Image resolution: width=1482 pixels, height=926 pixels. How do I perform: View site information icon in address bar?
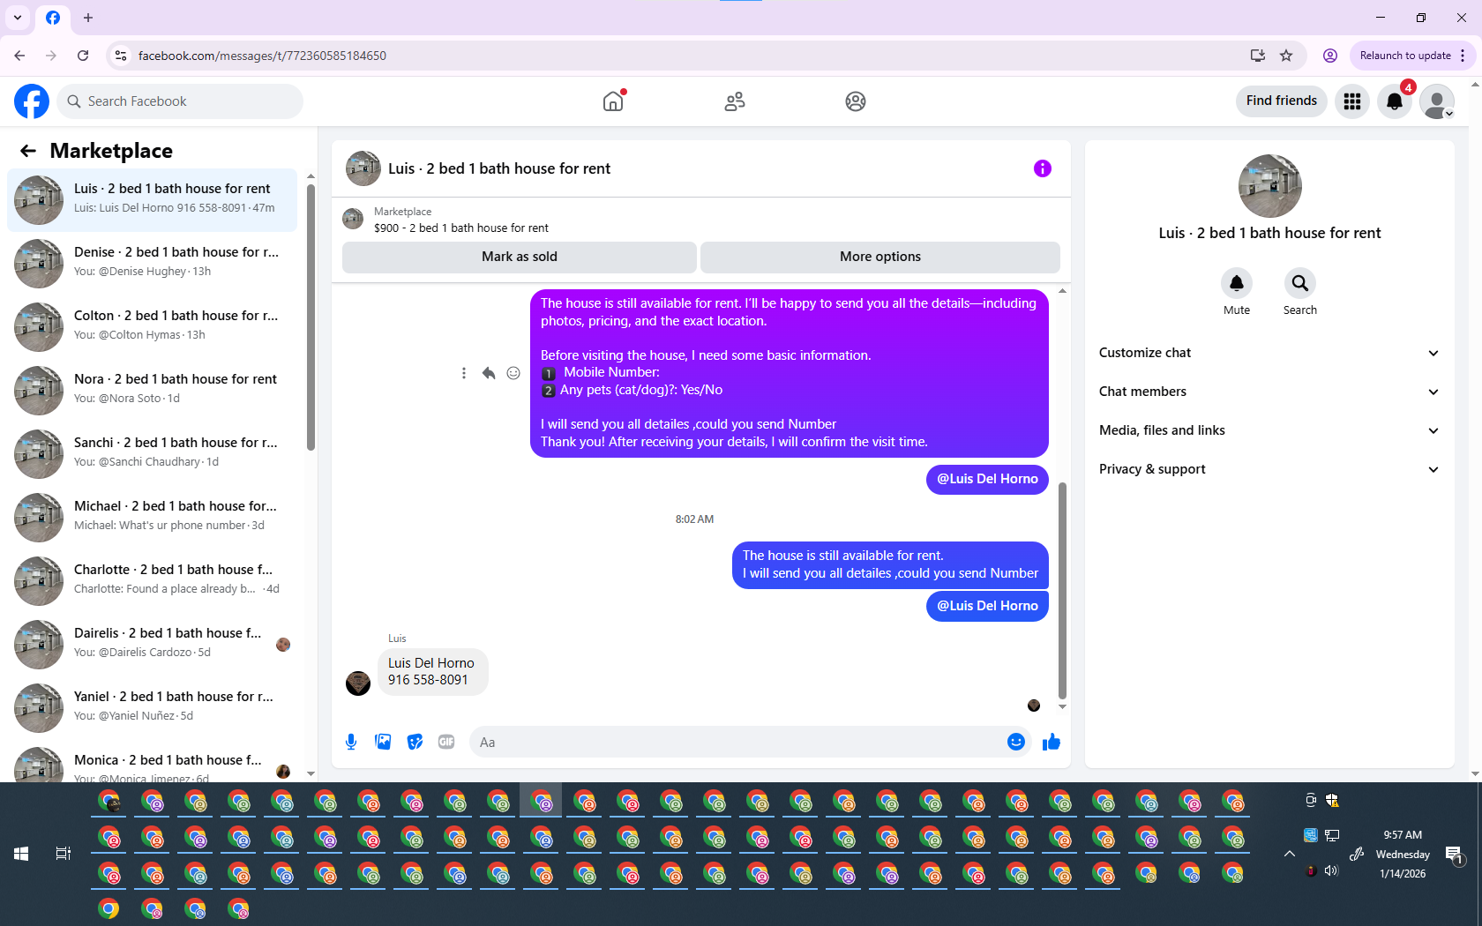click(121, 56)
